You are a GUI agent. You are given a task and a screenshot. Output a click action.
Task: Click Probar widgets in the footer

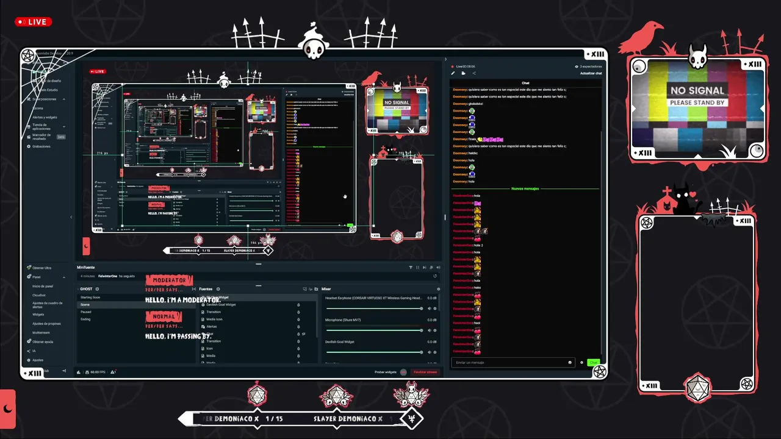(386, 372)
